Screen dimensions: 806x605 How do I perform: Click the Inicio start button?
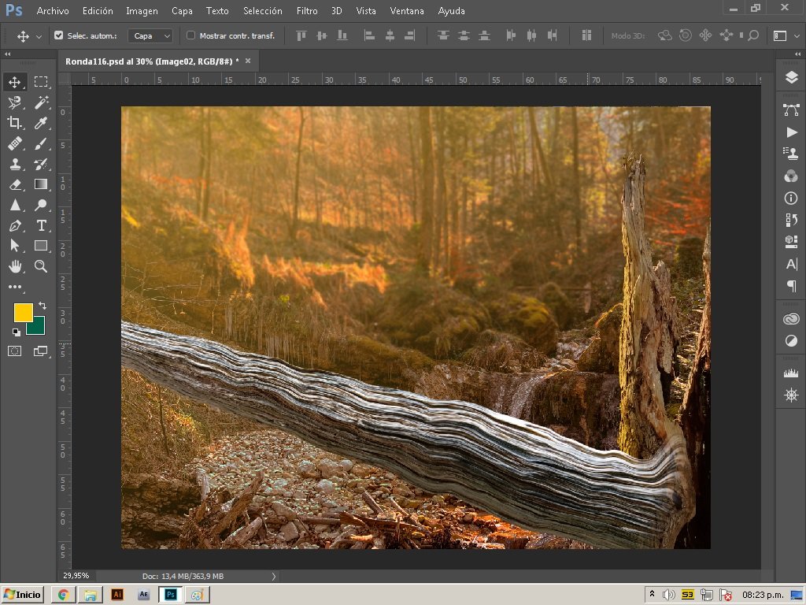pyautogui.click(x=23, y=595)
